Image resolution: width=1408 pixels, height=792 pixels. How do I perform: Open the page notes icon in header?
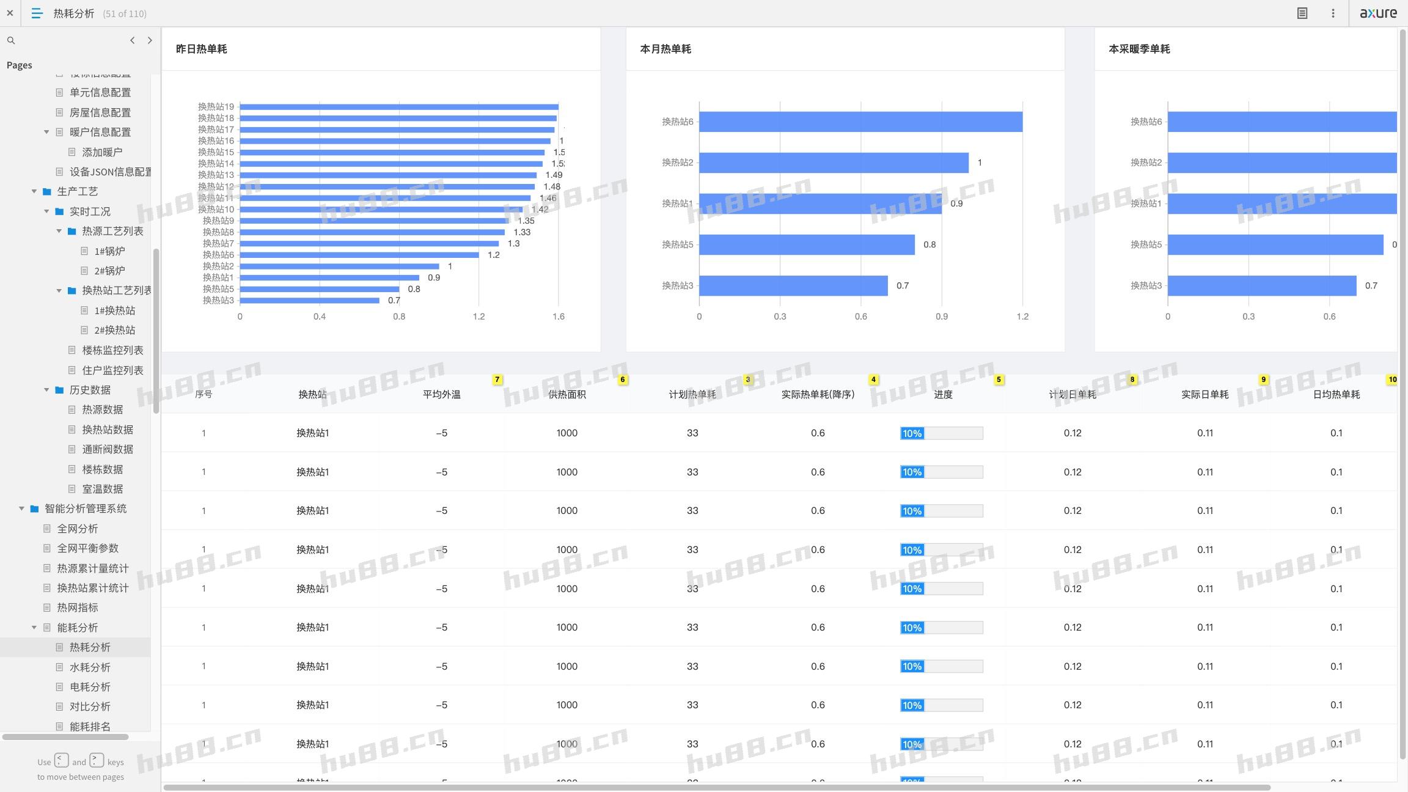(x=1302, y=13)
